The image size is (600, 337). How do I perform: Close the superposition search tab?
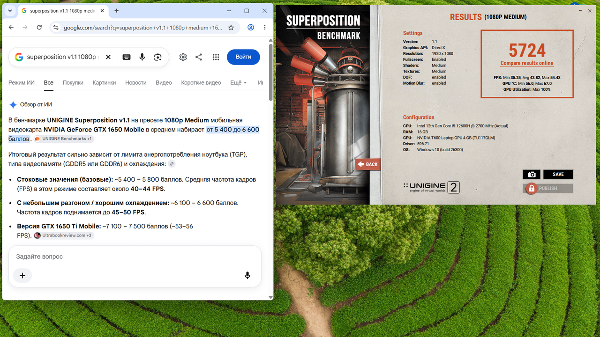[103, 11]
